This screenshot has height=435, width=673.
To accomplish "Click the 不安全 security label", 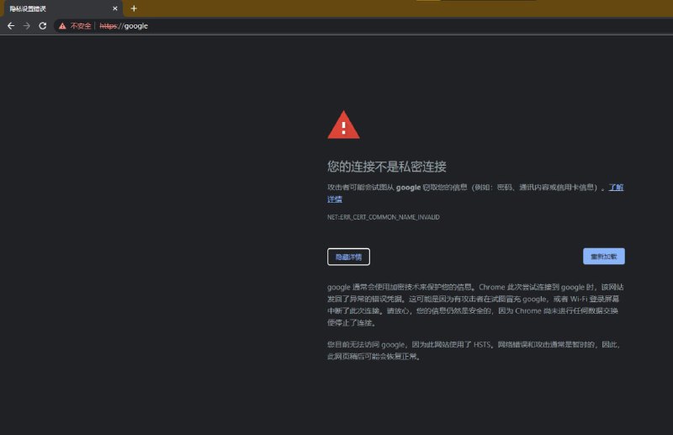I will pyautogui.click(x=81, y=26).
